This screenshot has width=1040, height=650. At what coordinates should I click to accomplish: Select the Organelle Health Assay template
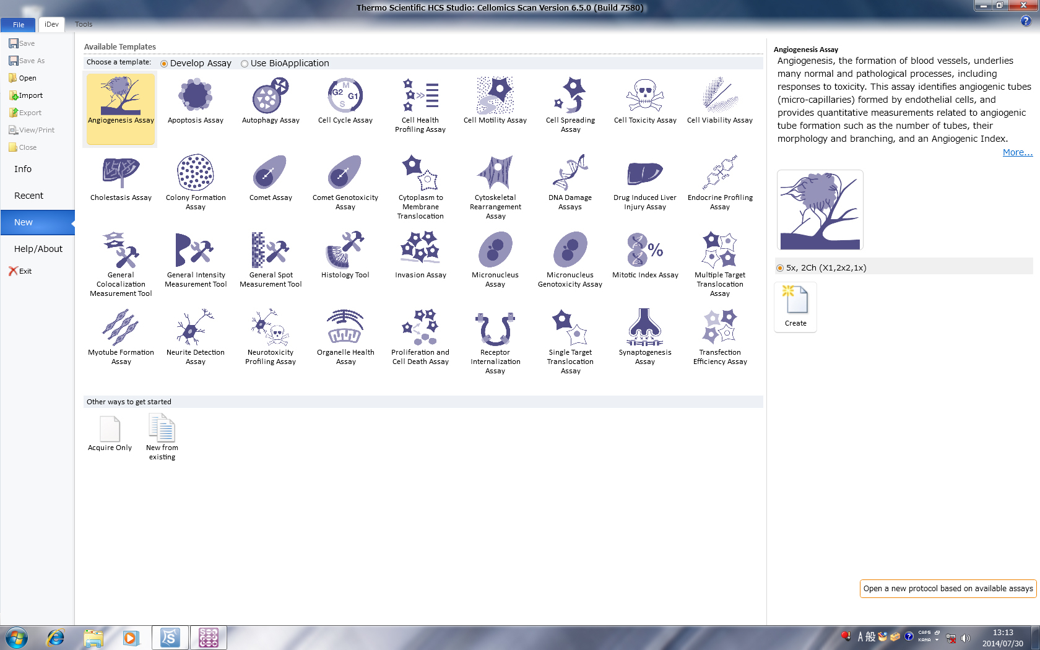[x=345, y=338]
